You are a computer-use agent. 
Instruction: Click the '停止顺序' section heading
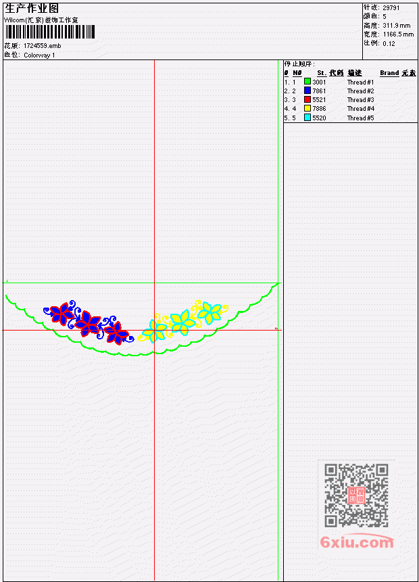pyautogui.click(x=299, y=64)
